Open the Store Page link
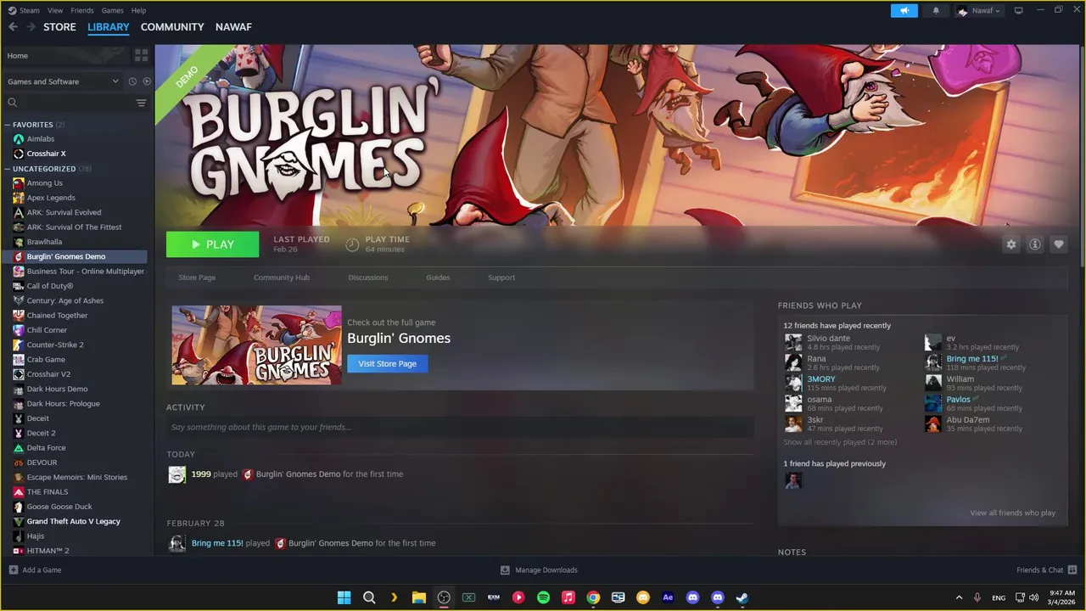This screenshot has width=1086, height=611. coord(197,277)
